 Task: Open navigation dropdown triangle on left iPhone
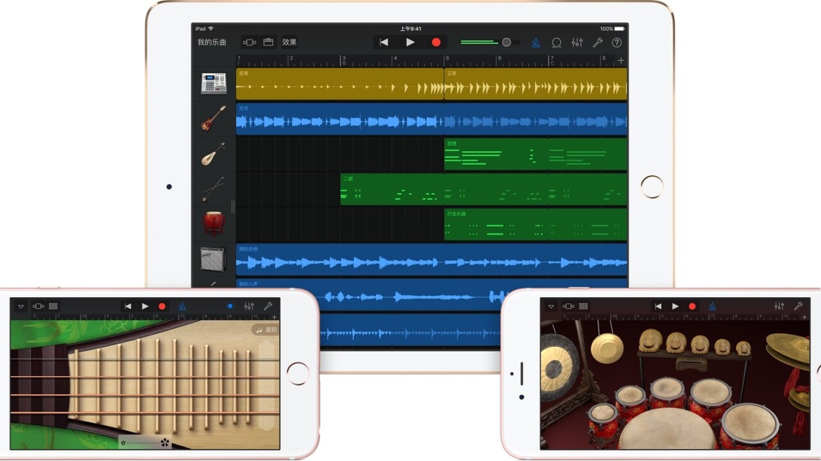click(21, 307)
